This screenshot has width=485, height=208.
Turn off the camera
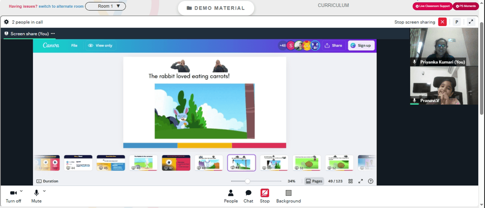click(13, 196)
